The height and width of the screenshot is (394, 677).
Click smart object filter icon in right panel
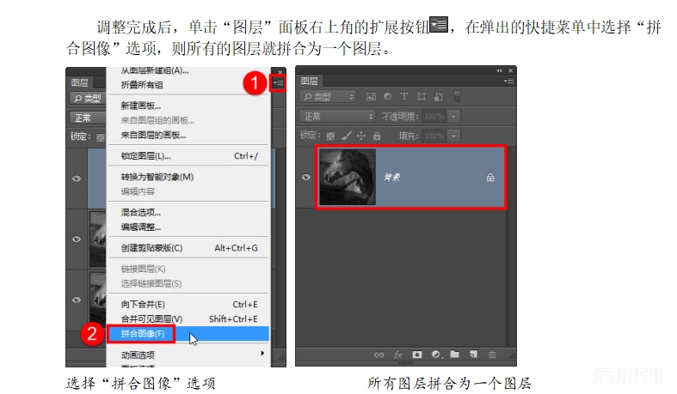[438, 96]
